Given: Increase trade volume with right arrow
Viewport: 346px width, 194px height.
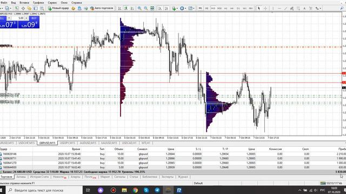Looking at the screenshot, I should (26, 18).
